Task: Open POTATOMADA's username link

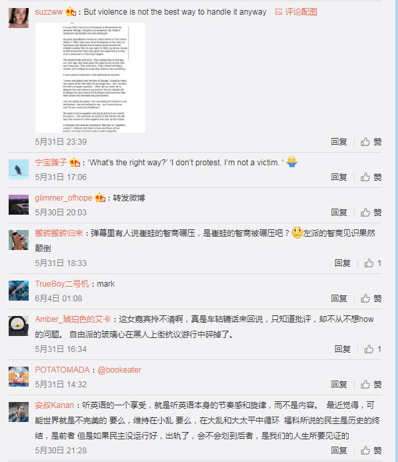Action: coord(62,370)
